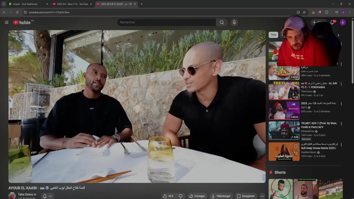Viewport: 354px width, 199px height.
Task: Open the tab search dropdown
Action: tap(4, 4)
